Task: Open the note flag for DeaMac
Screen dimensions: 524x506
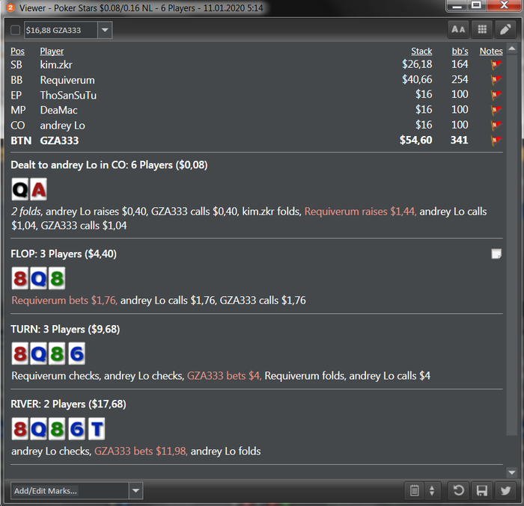Action: click(496, 110)
